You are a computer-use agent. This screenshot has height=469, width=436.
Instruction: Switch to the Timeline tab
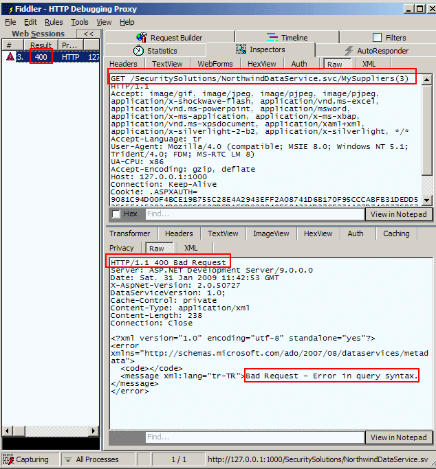coord(287,37)
